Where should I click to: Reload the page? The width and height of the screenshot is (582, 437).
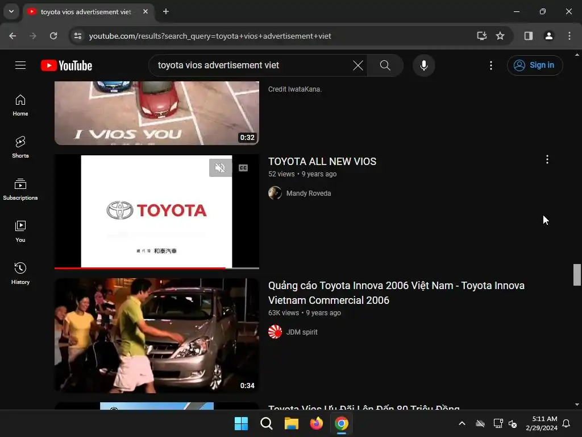click(x=53, y=36)
